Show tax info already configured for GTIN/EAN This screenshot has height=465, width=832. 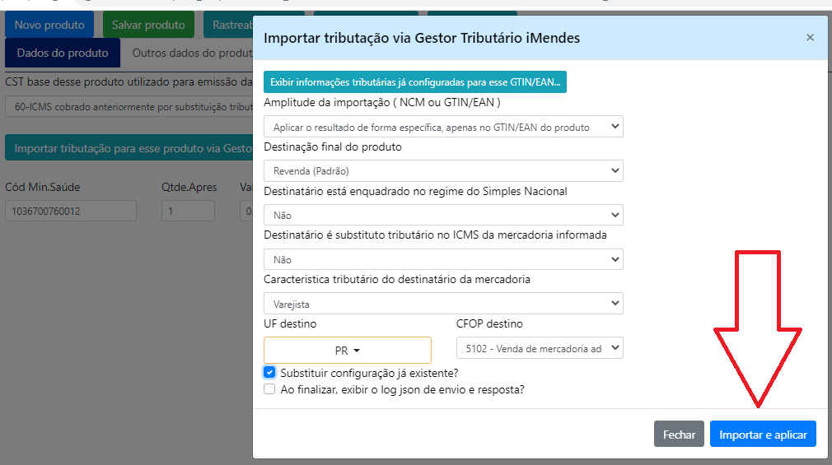click(415, 82)
